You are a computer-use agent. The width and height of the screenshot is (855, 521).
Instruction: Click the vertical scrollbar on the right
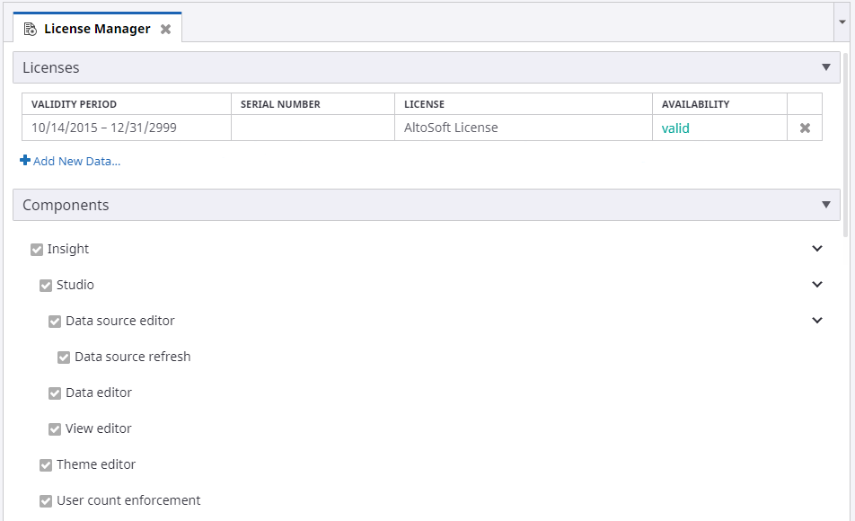[846, 144]
